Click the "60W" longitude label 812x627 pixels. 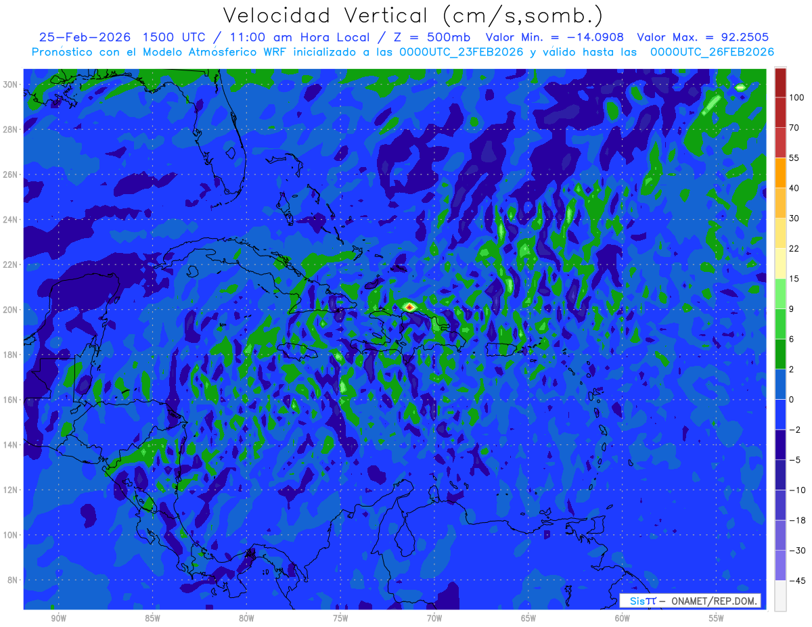[623, 618]
